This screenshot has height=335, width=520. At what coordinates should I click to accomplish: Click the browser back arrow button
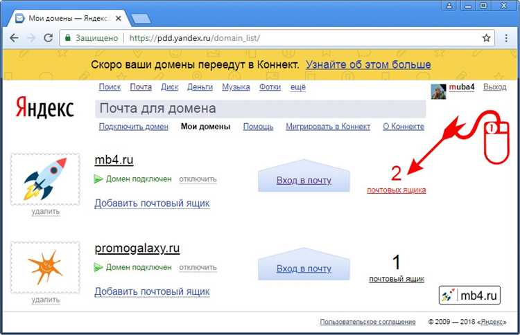click(x=14, y=38)
